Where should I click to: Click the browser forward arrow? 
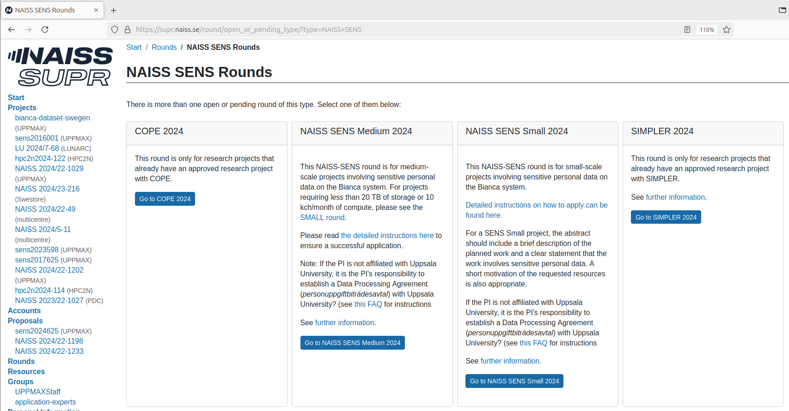28,30
